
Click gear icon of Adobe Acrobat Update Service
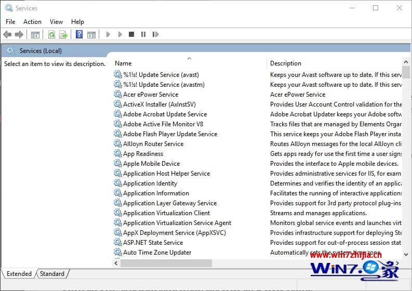(x=118, y=114)
